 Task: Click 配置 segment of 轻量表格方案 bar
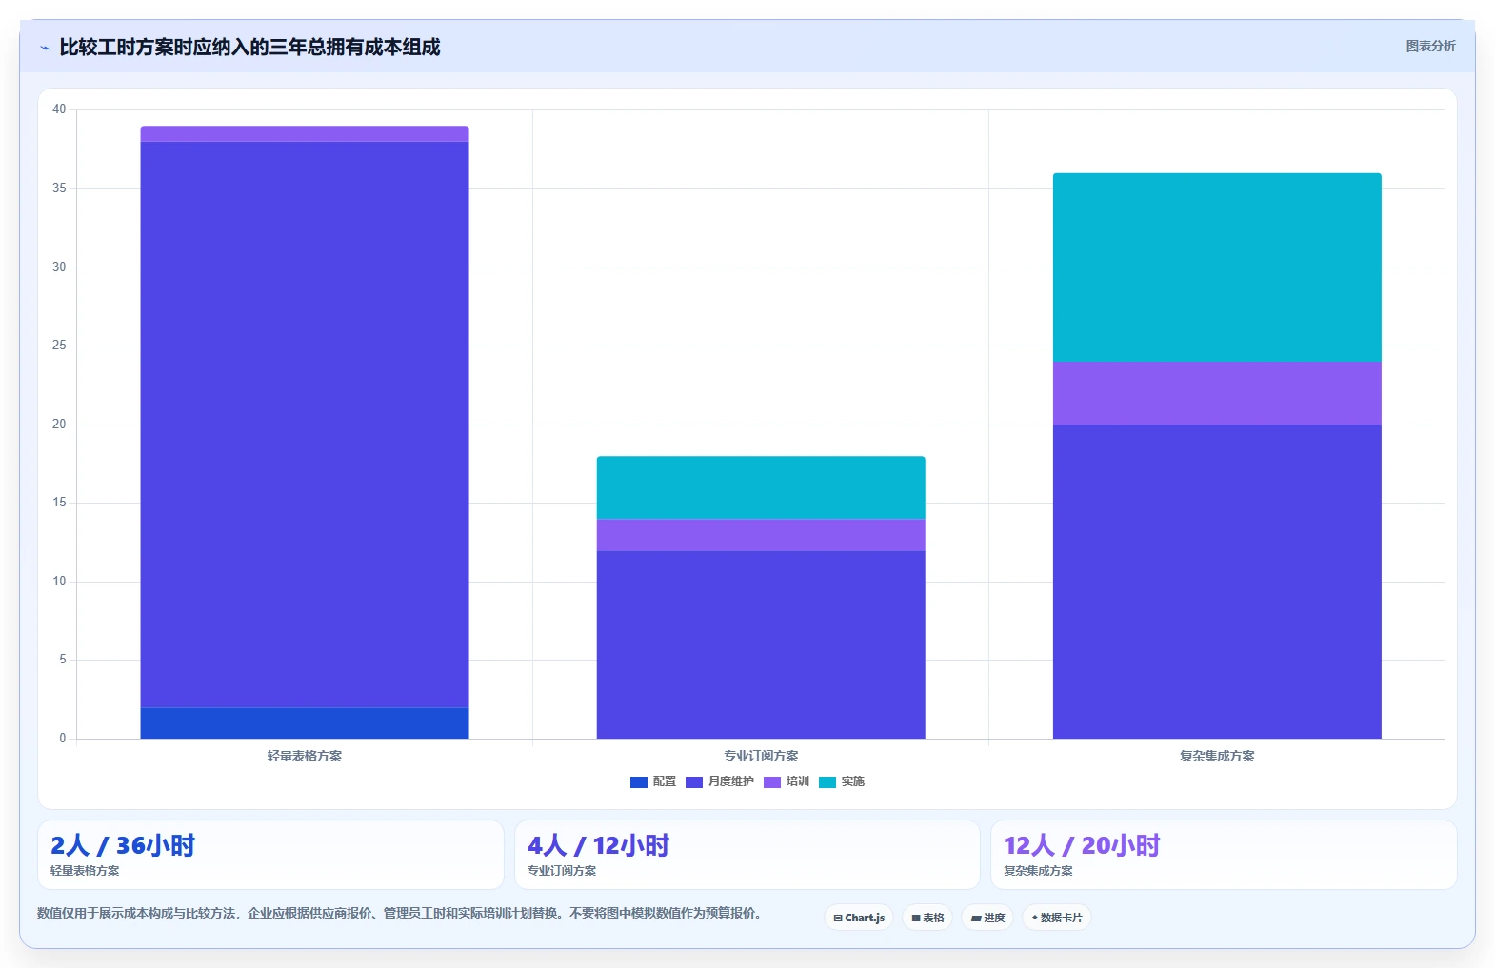[x=305, y=722]
